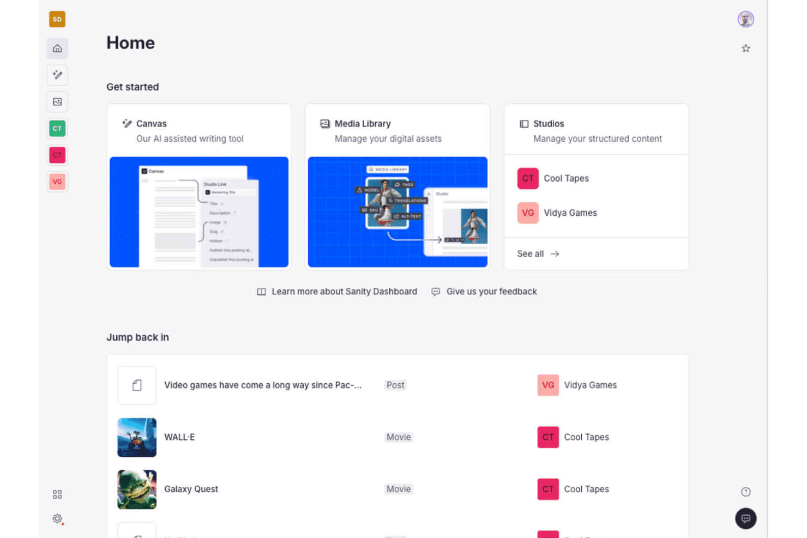
Task: Click Cool Tapes studio on Galaxy Quest row
Action: click(x=573, y=489)
